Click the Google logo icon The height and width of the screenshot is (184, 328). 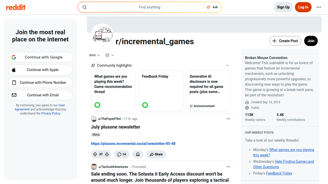pyautogui.click(x=14, y=57)
